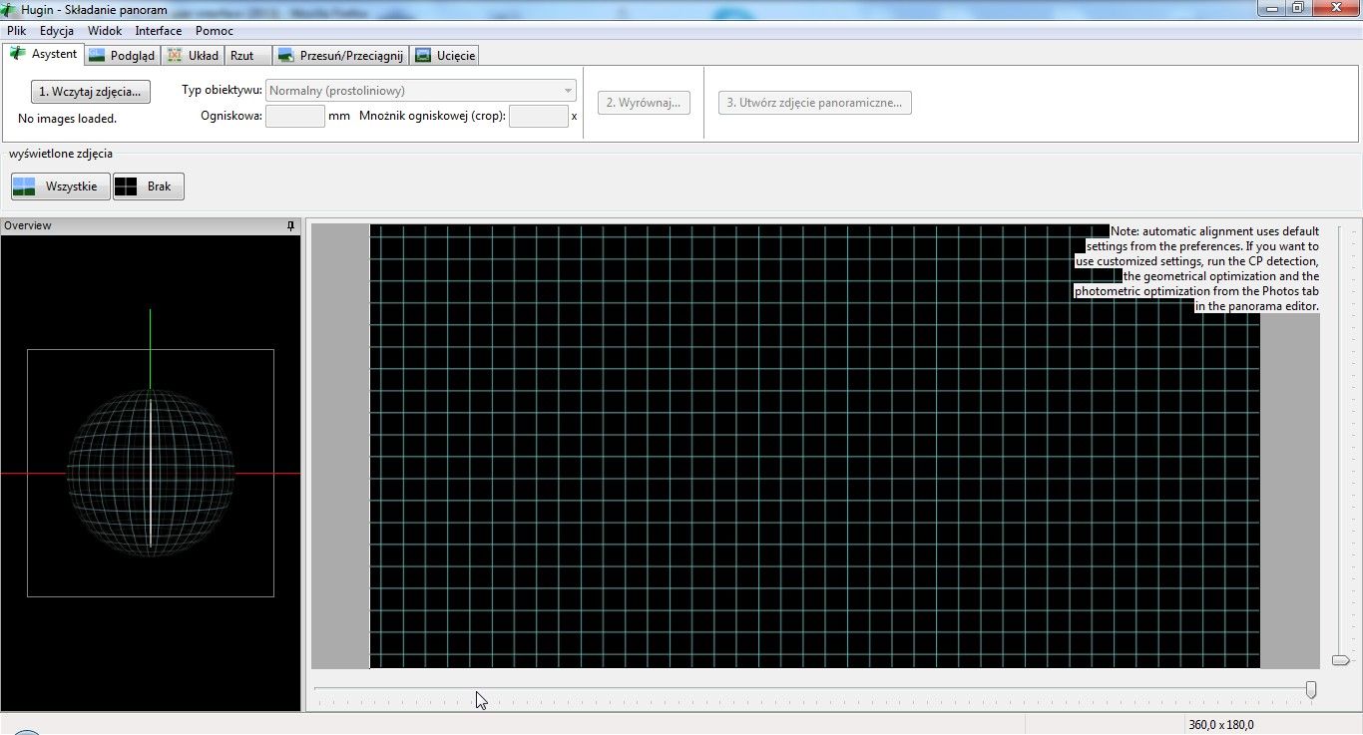Switch to the Podgląd tab
Screen dimensions: 1363x735
point(122,56)
